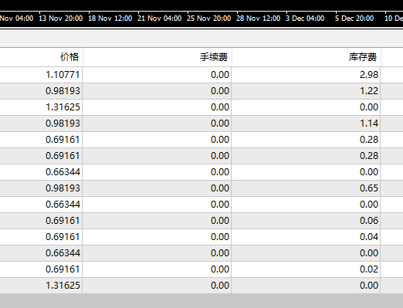The image size is (403, 308).
Task: Select the 库存费 value 0.65
Action: click(369, 188)
